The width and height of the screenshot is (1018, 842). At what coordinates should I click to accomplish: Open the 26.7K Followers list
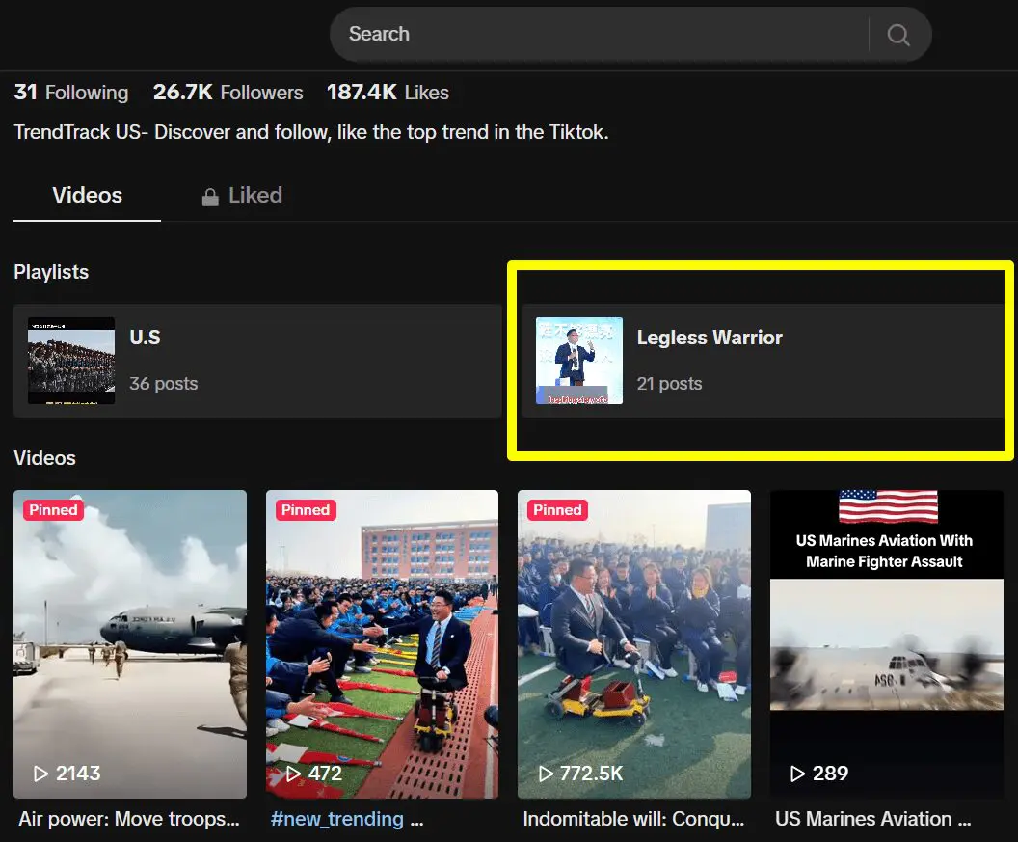[228, 93]
